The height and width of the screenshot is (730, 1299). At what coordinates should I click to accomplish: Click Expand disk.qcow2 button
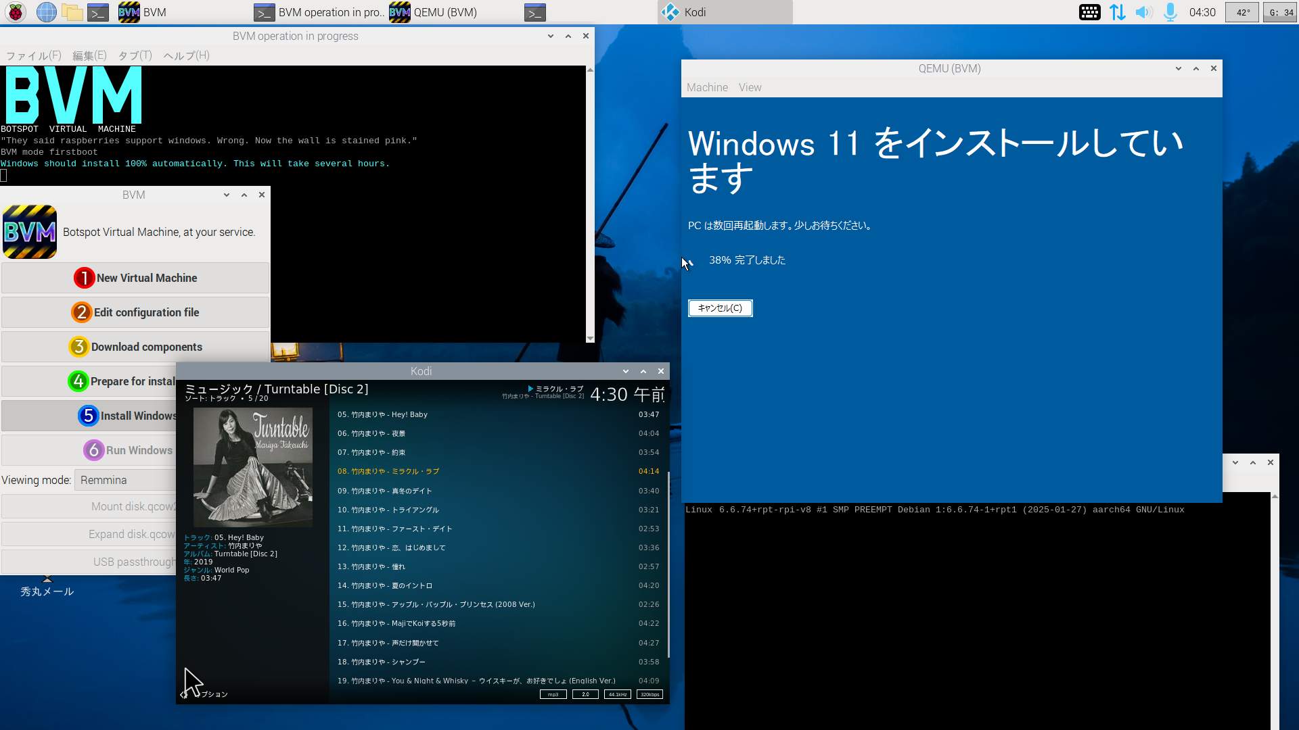tap(89, 534)
